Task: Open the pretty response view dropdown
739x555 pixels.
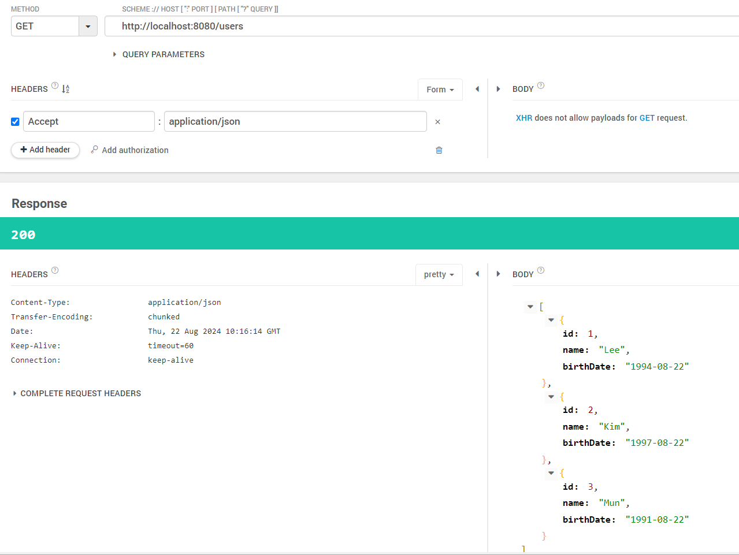Action: (x=439, y=274)
